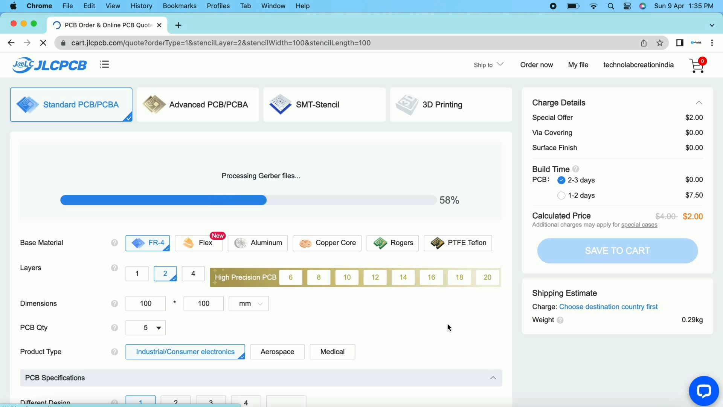Viewport: 723px width, 407px height.
Task: Click Choose destination country first link
Action: (608, 307)
